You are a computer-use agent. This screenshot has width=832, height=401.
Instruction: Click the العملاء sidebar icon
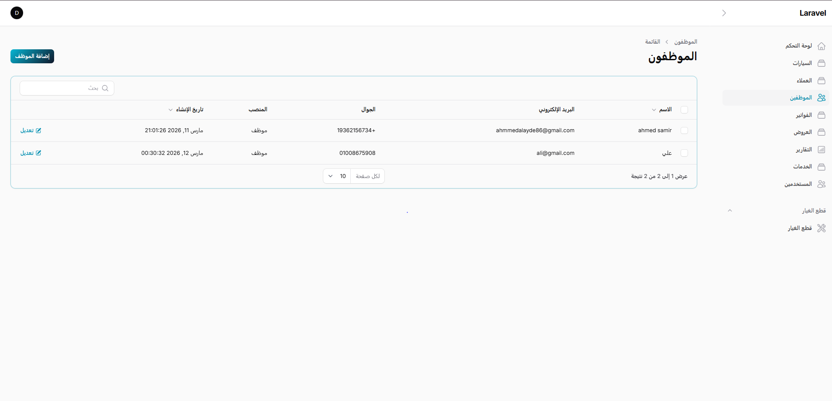click(x=821, y=81)
